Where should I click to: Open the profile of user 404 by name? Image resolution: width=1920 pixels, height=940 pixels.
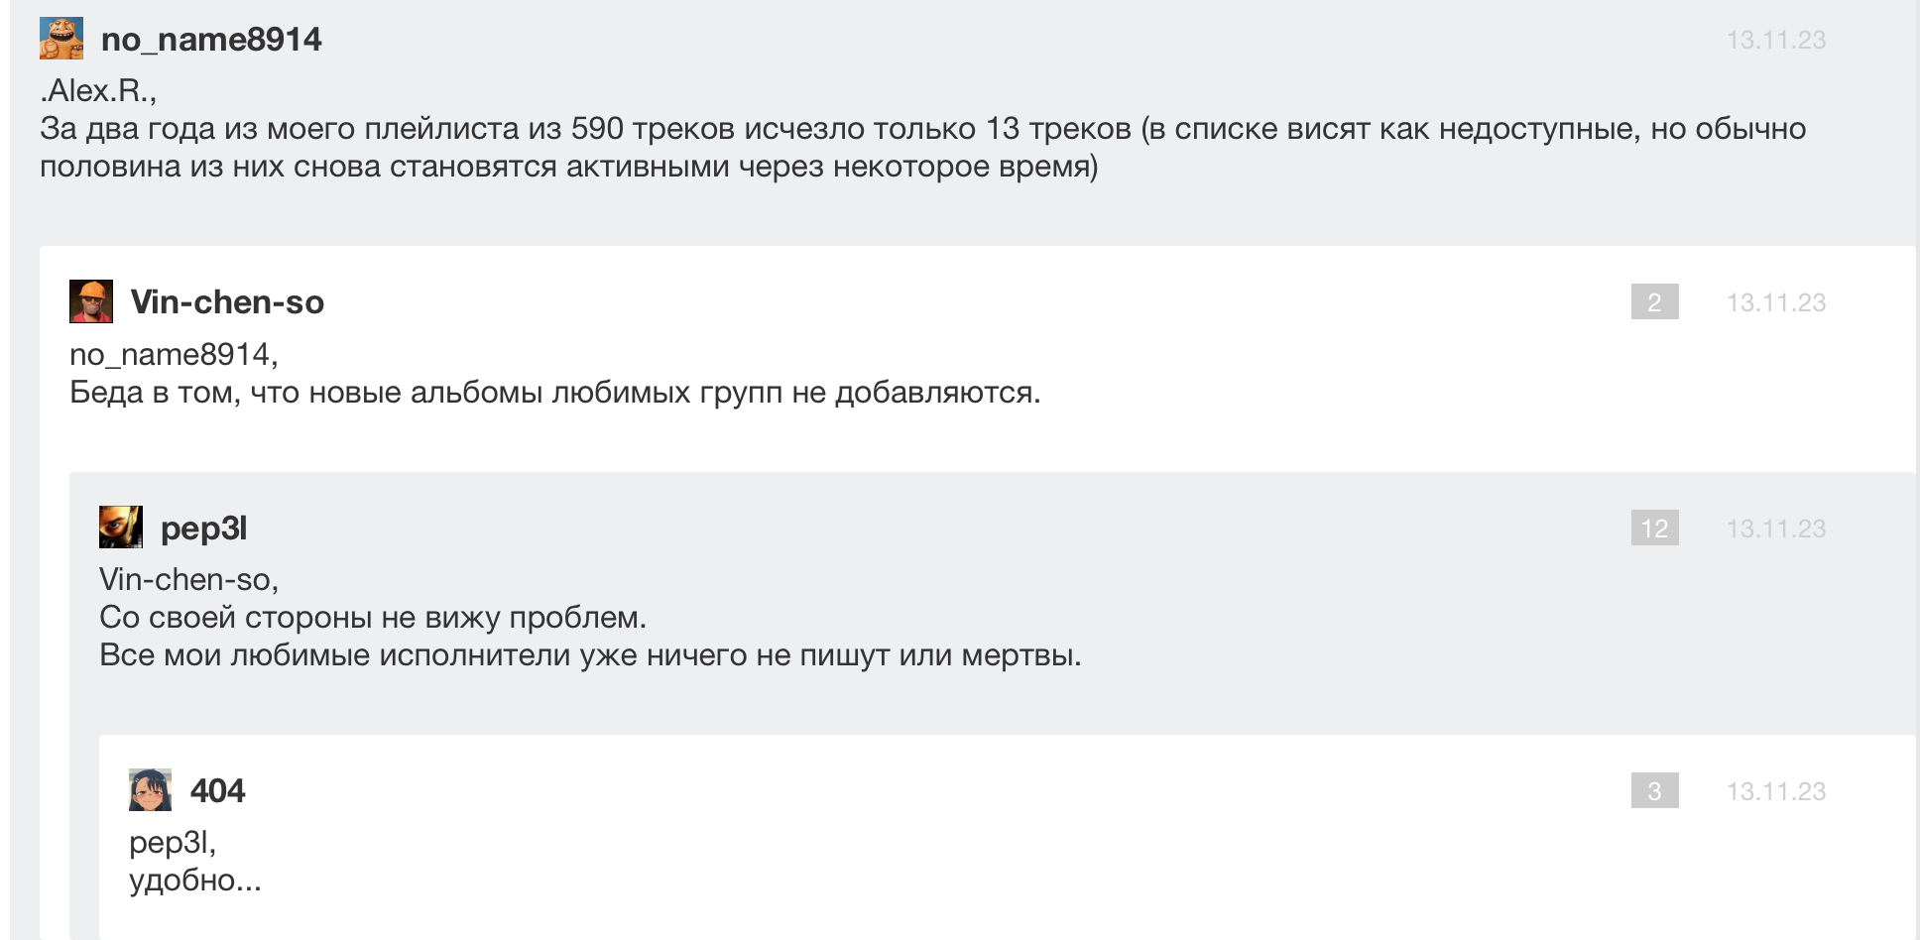click(217, 791)
